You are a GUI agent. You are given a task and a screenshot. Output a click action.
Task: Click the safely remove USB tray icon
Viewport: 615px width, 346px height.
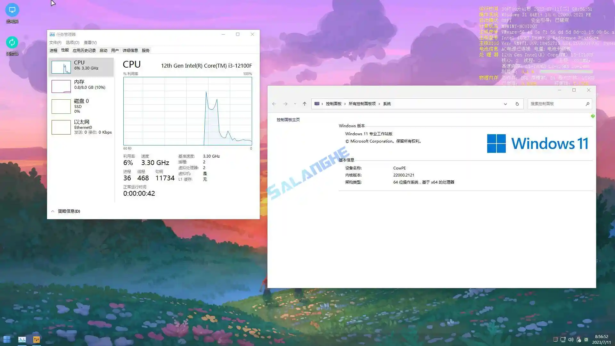pyautogui.click(x=578, y=340)
